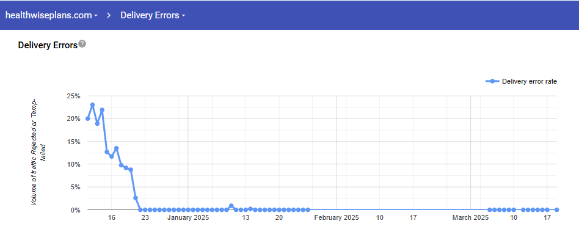The height and width of the screenshot is (240, 579).
Task: Expand the healthwiseplans.com domain dropdown
Action: (51, 15)
